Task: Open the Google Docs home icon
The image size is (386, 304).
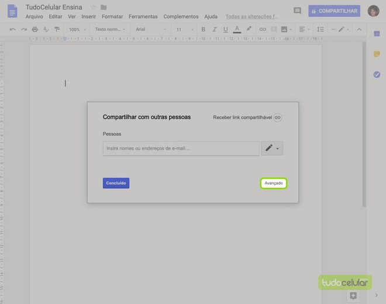Action: (12, 11)
